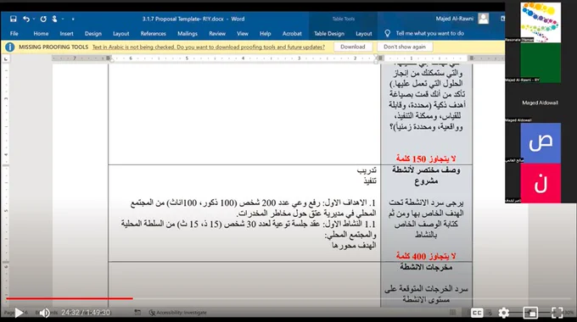Viewport: 577px width, 322px height.
Task: Click the Tell me what you want to do field
Action: (430, 33)
